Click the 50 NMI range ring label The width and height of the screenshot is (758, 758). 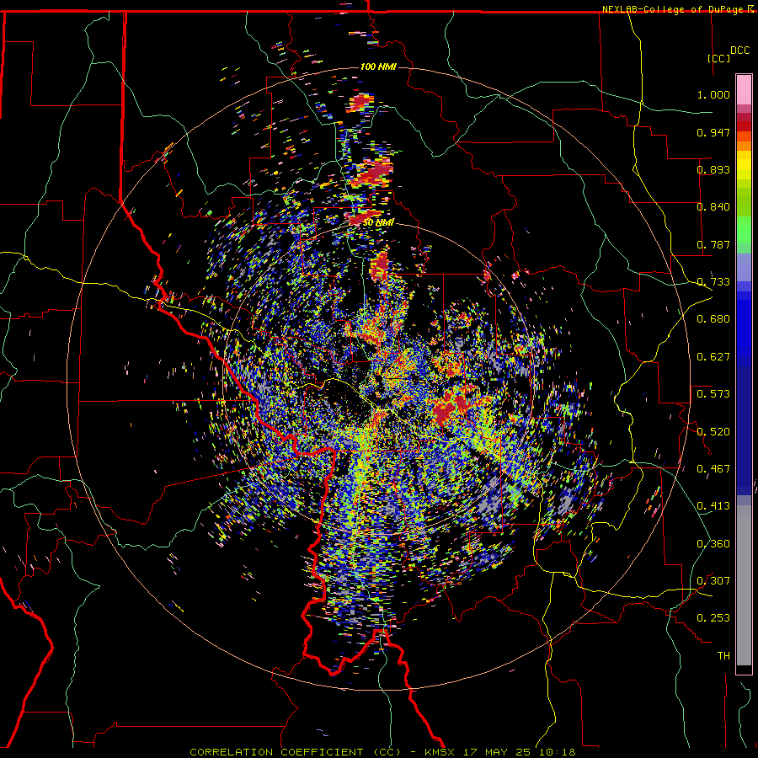pos(378,222)
